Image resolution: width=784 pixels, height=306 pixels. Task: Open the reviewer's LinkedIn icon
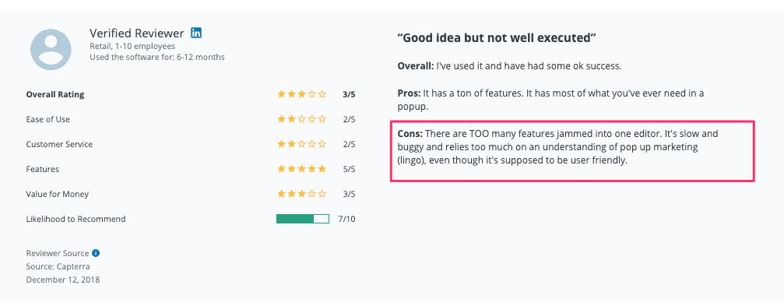point(196,33)
